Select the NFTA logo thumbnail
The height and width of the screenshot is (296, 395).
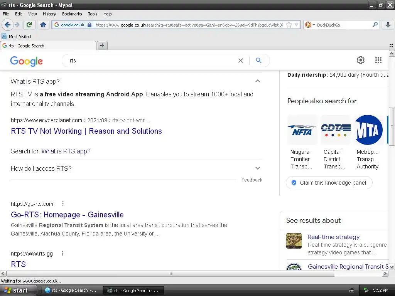(302, 130)
